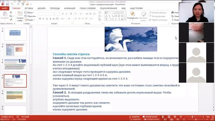Toggle italic (К) formatting
This screenshot has width=215, height=121.
[43, 19]
